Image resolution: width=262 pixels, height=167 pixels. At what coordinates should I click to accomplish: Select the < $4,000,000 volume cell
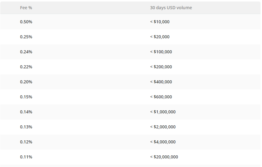tap(163, 142)
